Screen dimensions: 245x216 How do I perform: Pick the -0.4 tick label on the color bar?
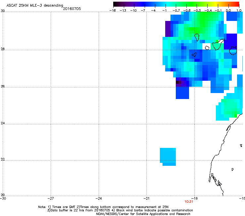coord(208,11)
